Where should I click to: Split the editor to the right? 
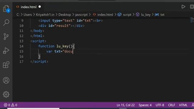tap(192, 7)
